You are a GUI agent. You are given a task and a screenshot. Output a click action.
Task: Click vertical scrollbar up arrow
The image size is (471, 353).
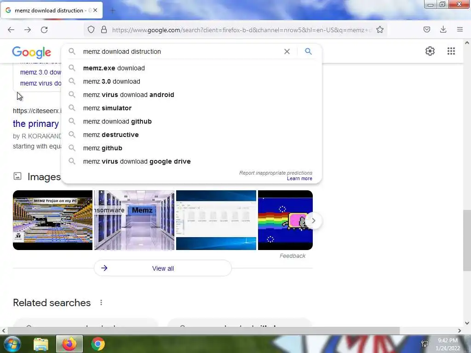pyautogui.click(x=467, y=43)
